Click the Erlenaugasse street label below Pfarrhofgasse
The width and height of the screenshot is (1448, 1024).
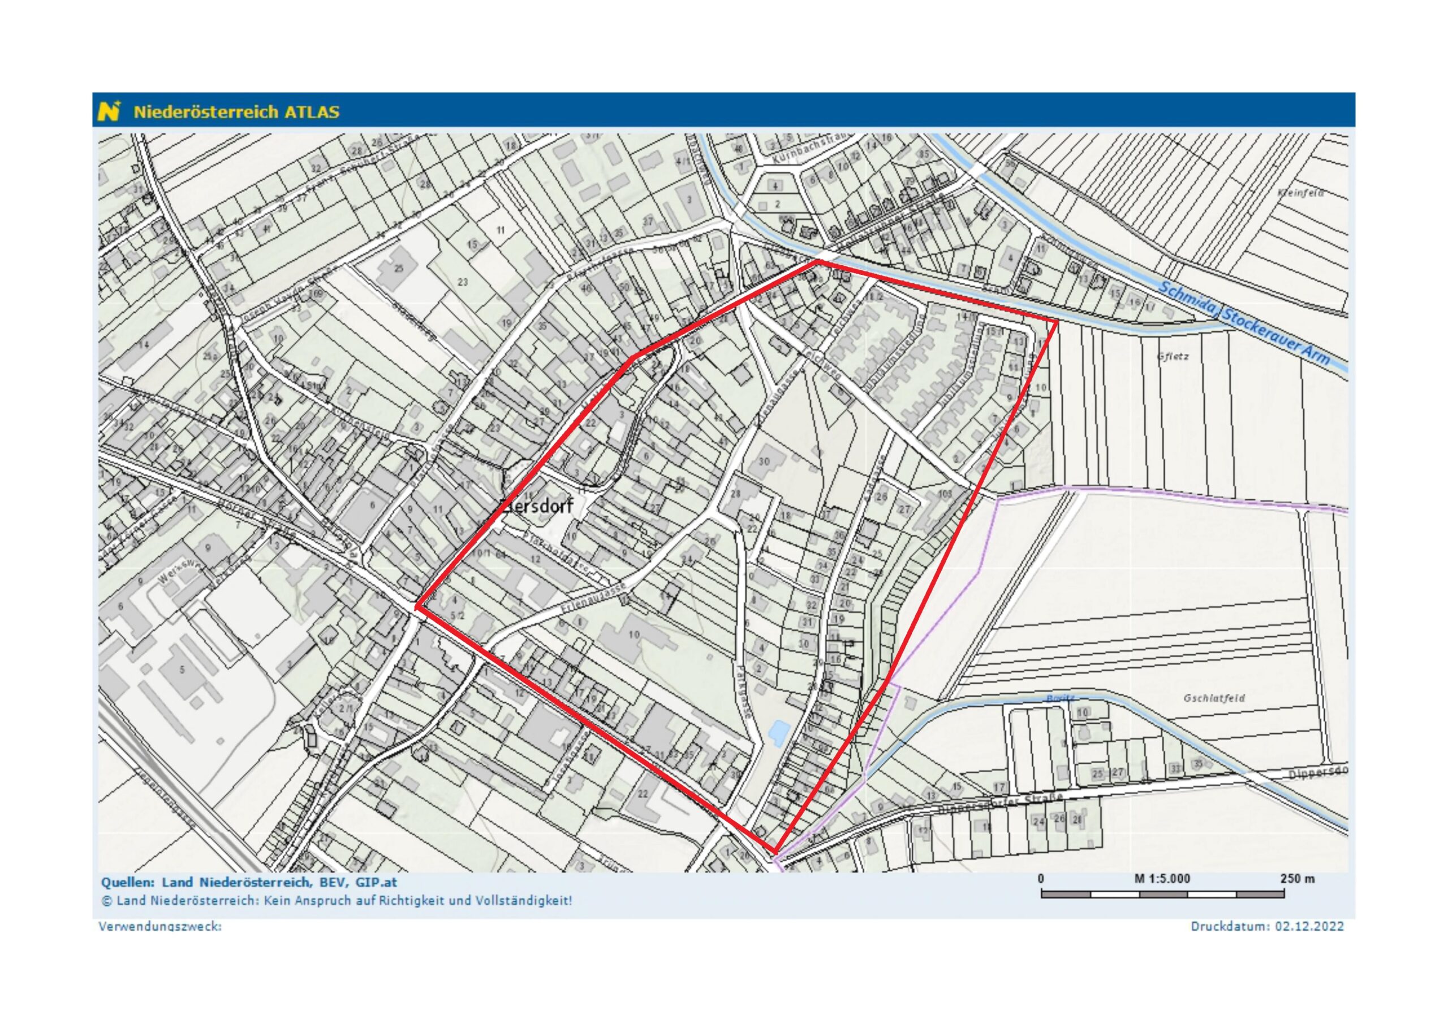592,598
